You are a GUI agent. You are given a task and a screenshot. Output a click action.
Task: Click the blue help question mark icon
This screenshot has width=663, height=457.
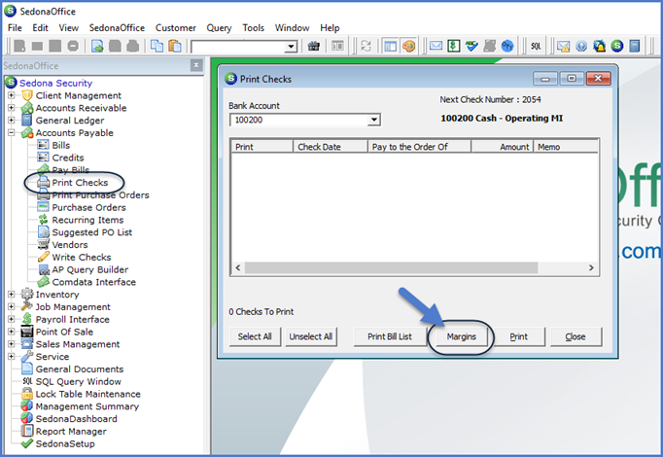581,46
